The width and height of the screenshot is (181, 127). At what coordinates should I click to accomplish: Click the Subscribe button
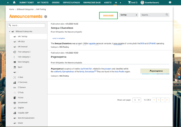(108, 16)
